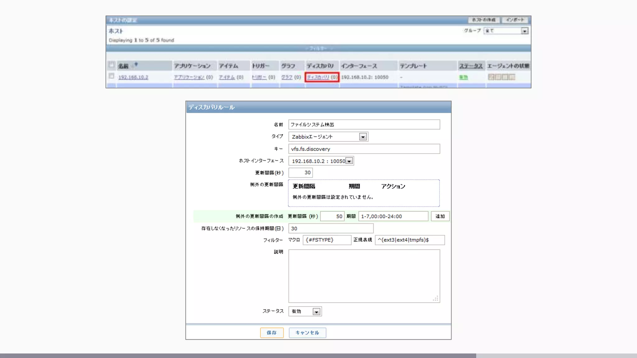Screen dimensions: 637x358
Task: Click the 正規表現 filter input field
Action: (410, 240)
